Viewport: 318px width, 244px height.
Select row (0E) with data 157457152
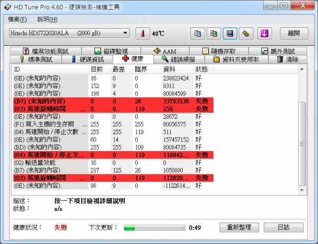[x=113, y=140]
